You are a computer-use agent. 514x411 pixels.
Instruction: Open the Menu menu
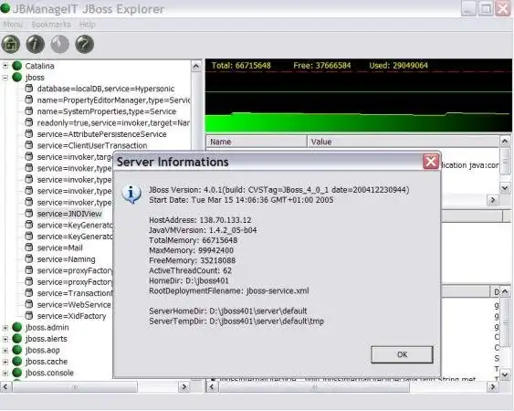13,25
